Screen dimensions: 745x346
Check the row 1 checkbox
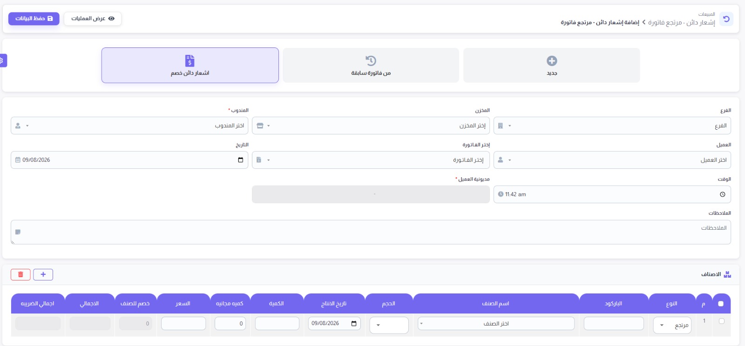722,321
